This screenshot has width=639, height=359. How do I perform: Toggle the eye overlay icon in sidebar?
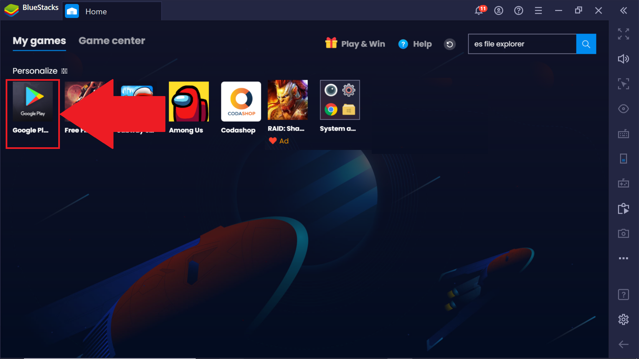click(x=623, y=109)
